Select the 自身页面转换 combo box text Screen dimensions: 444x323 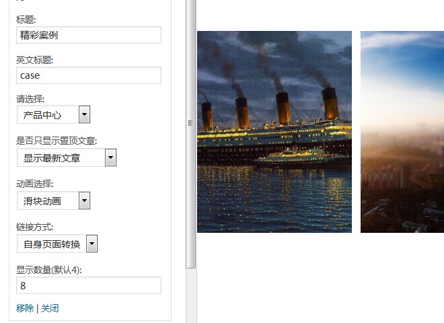(x=52, y=244)
